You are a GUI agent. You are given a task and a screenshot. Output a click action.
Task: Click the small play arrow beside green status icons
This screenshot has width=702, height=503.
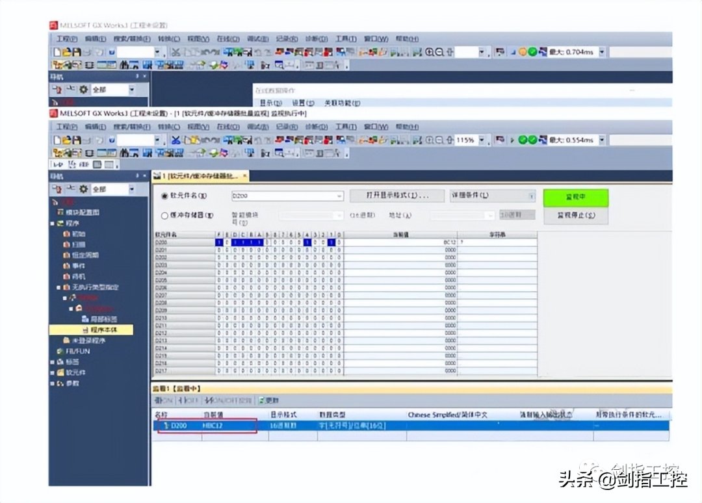click(x=512, y=140)
